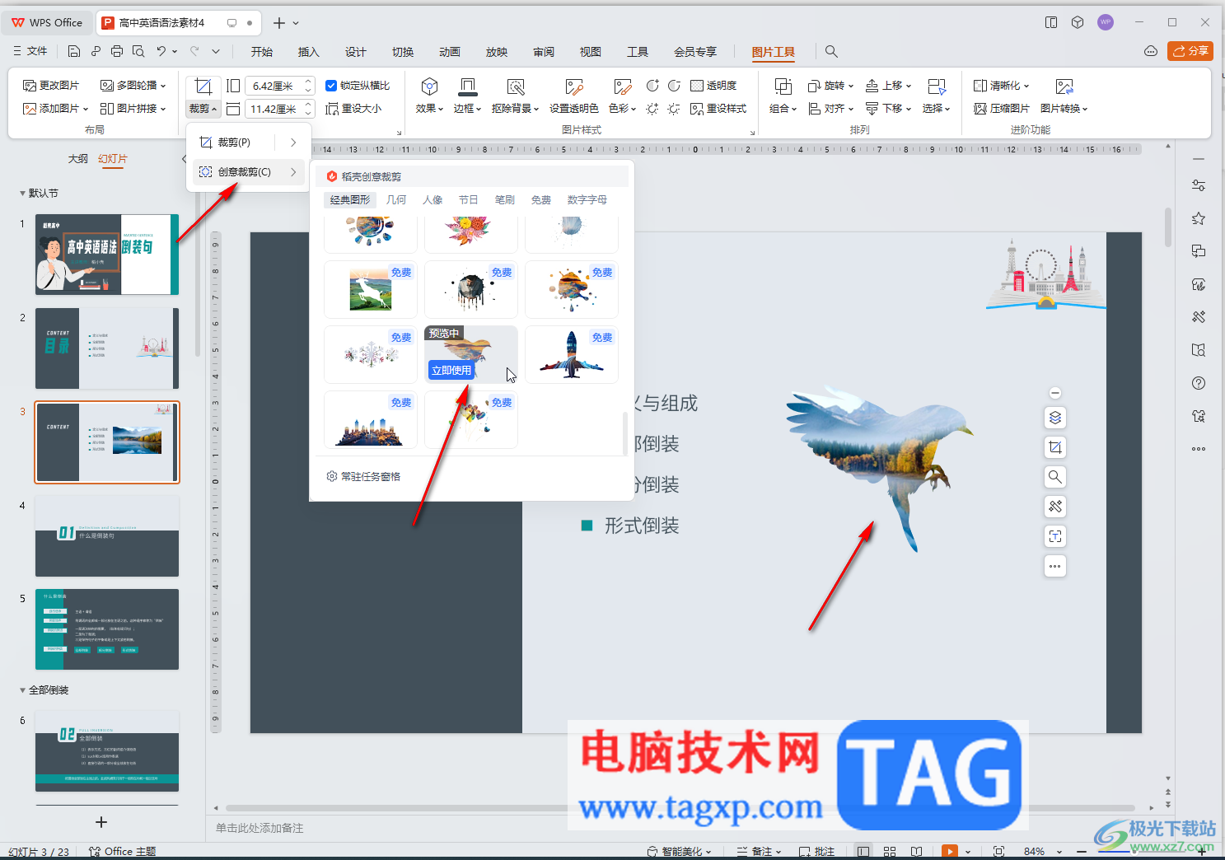The image size is (1225, 860).
Task: Open the 设计 ribbon tab
Action: [x=355, y=52]
